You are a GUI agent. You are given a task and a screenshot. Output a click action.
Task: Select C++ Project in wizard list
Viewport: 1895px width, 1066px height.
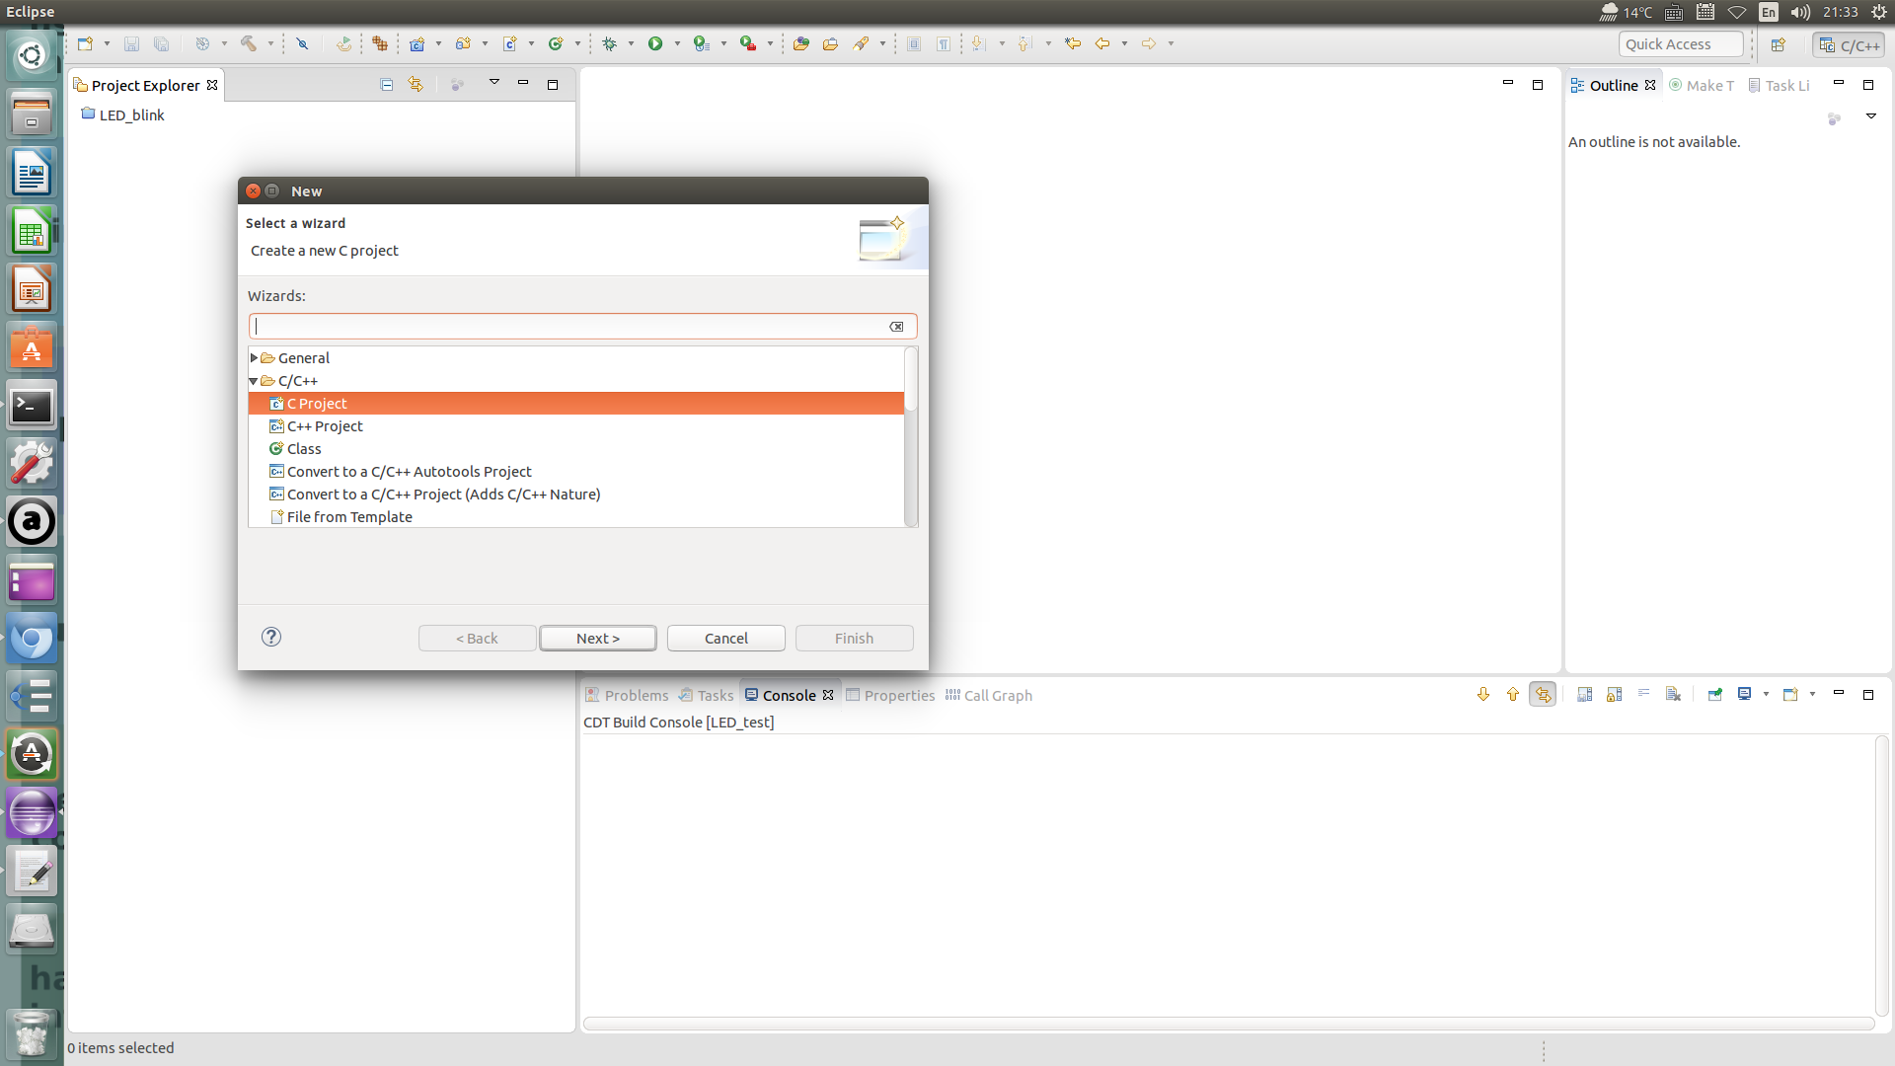point(325,426)
